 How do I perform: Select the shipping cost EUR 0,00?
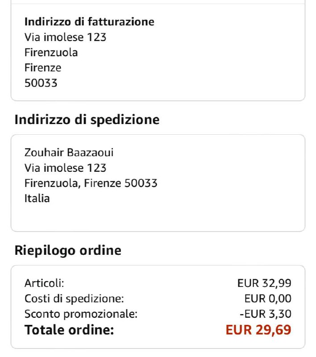coord(268,298)
